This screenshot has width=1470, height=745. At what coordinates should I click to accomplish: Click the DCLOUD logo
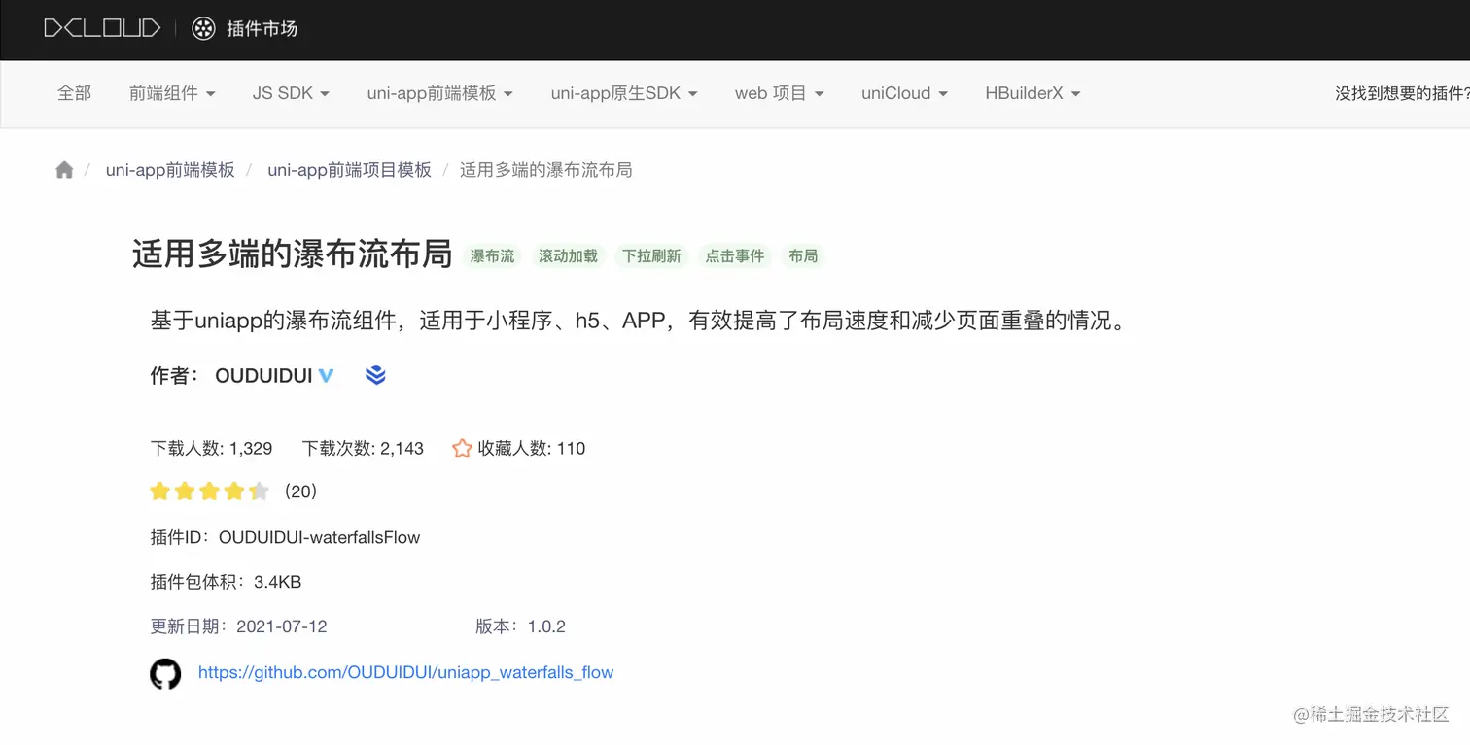[x=102, y=28]
